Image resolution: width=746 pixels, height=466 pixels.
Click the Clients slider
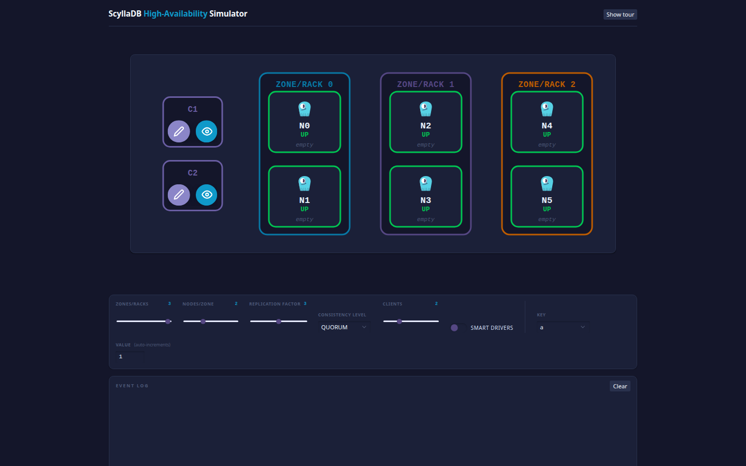(411, 322)
